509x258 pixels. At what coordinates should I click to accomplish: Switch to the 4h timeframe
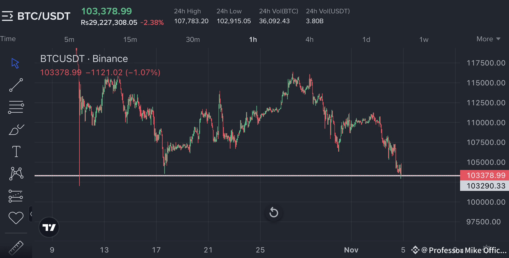[x=309, y=40]
